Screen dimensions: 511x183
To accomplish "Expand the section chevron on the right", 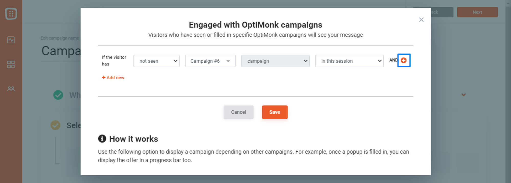I will pos(463,95).
